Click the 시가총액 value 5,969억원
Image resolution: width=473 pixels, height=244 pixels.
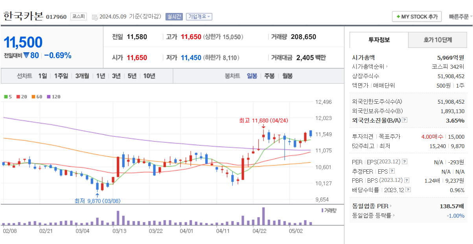(x=451, y=57)
